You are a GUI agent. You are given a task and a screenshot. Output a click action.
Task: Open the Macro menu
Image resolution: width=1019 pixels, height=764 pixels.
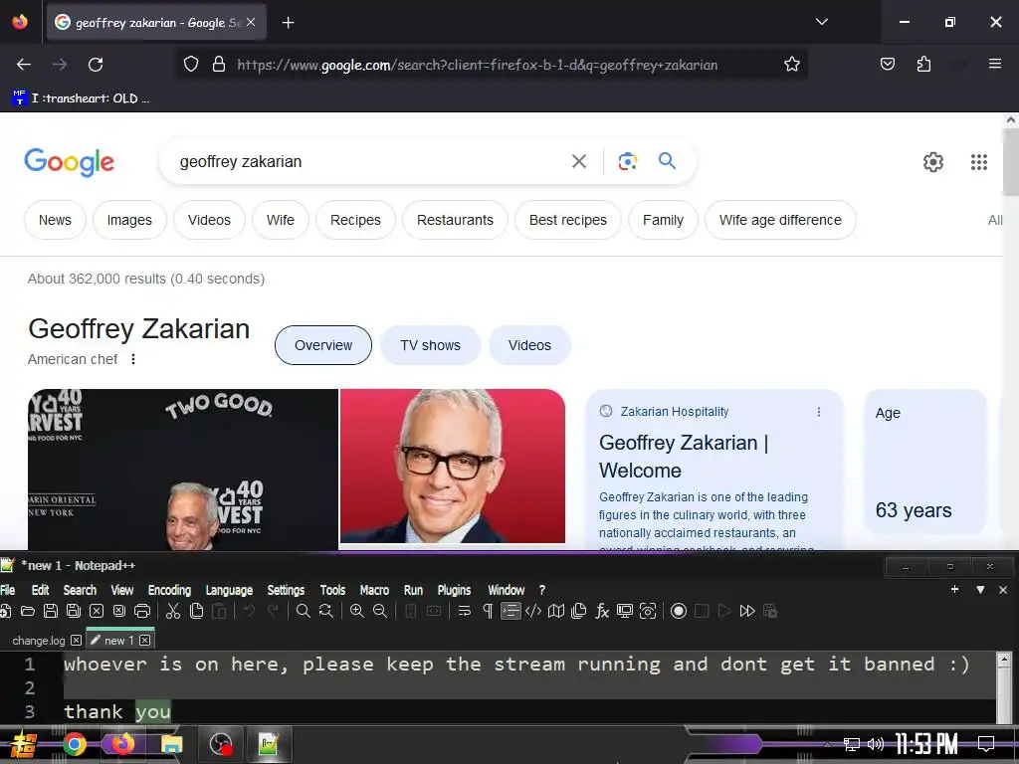click(374, 590)
